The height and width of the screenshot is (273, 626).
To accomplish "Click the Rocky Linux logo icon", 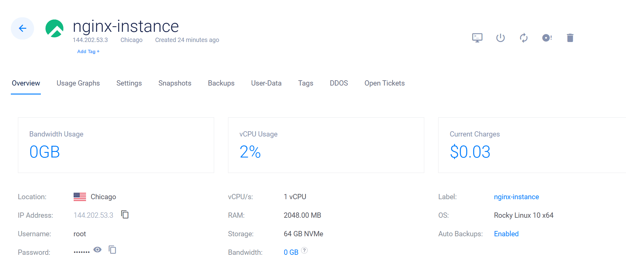I will [54, 28].
